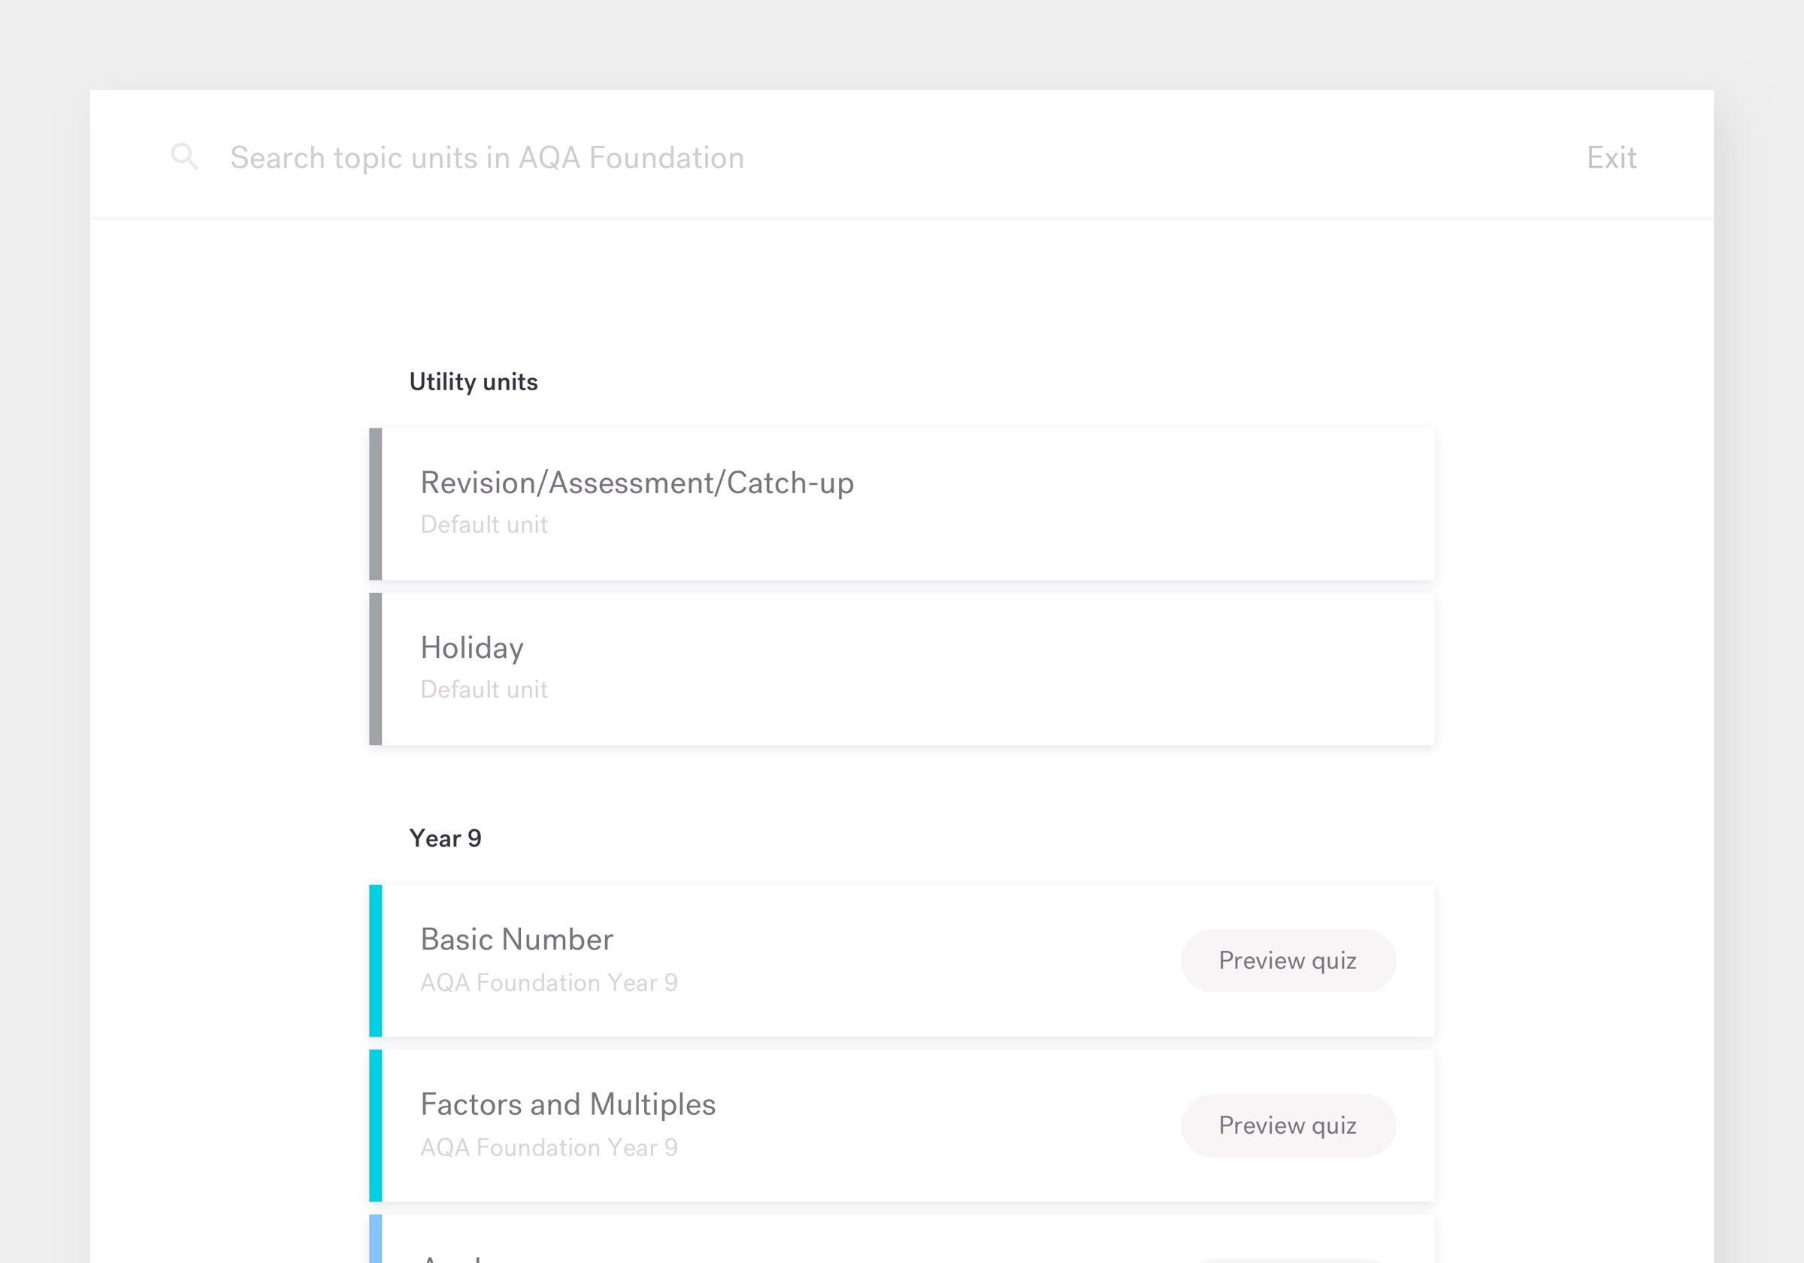
Task: Select the Revision/Assessment/Catch-up unit title
Action: point(637,483)
